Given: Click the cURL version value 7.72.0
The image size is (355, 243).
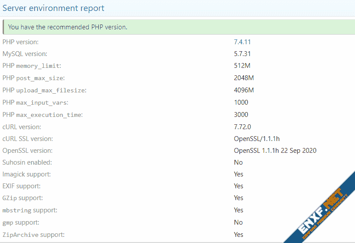Looking at the screenshot, I should point(242,127).
